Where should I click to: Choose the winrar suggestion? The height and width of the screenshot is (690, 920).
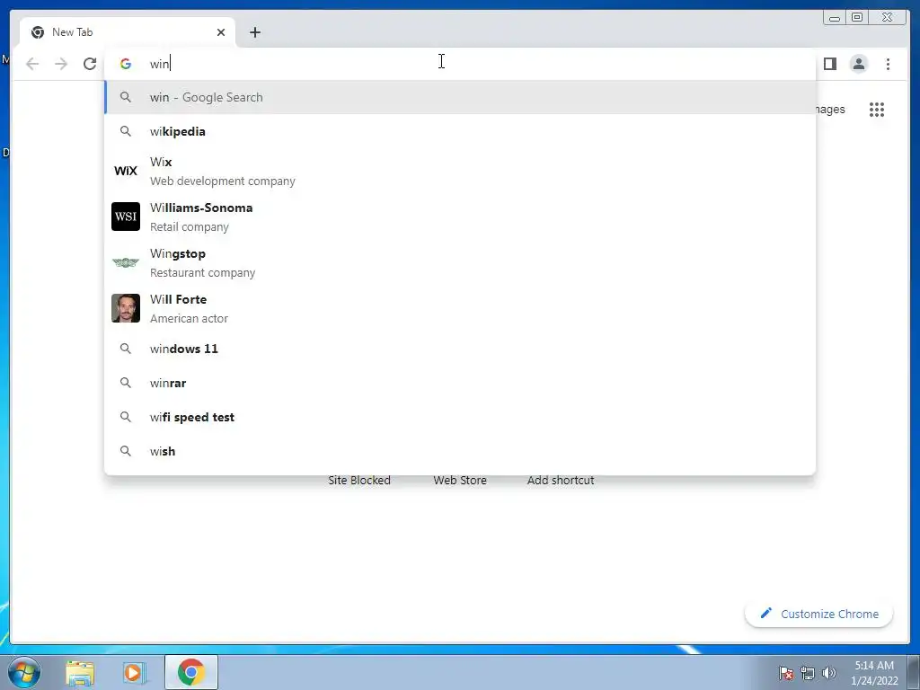pos(460,383)
